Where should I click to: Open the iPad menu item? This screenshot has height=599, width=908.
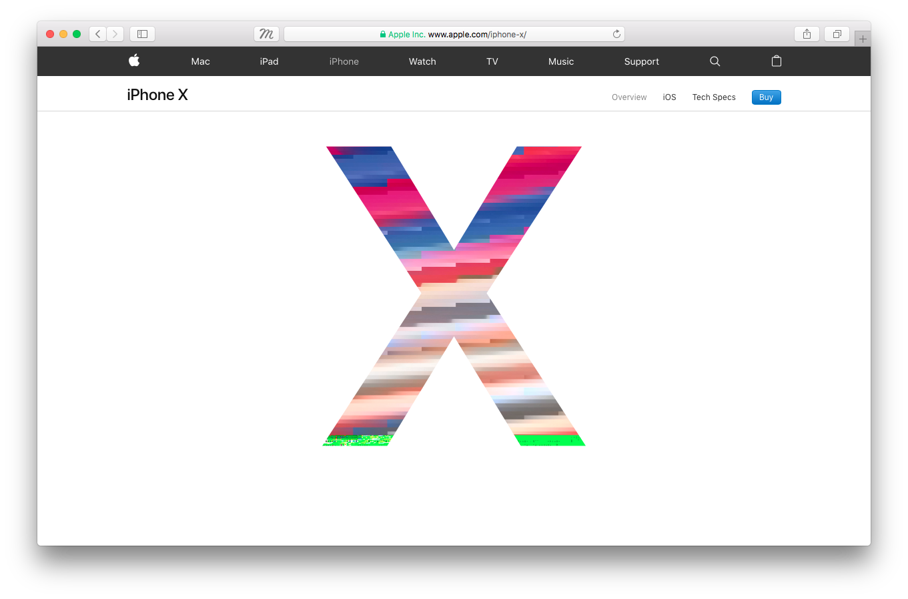tap(270, 61)
